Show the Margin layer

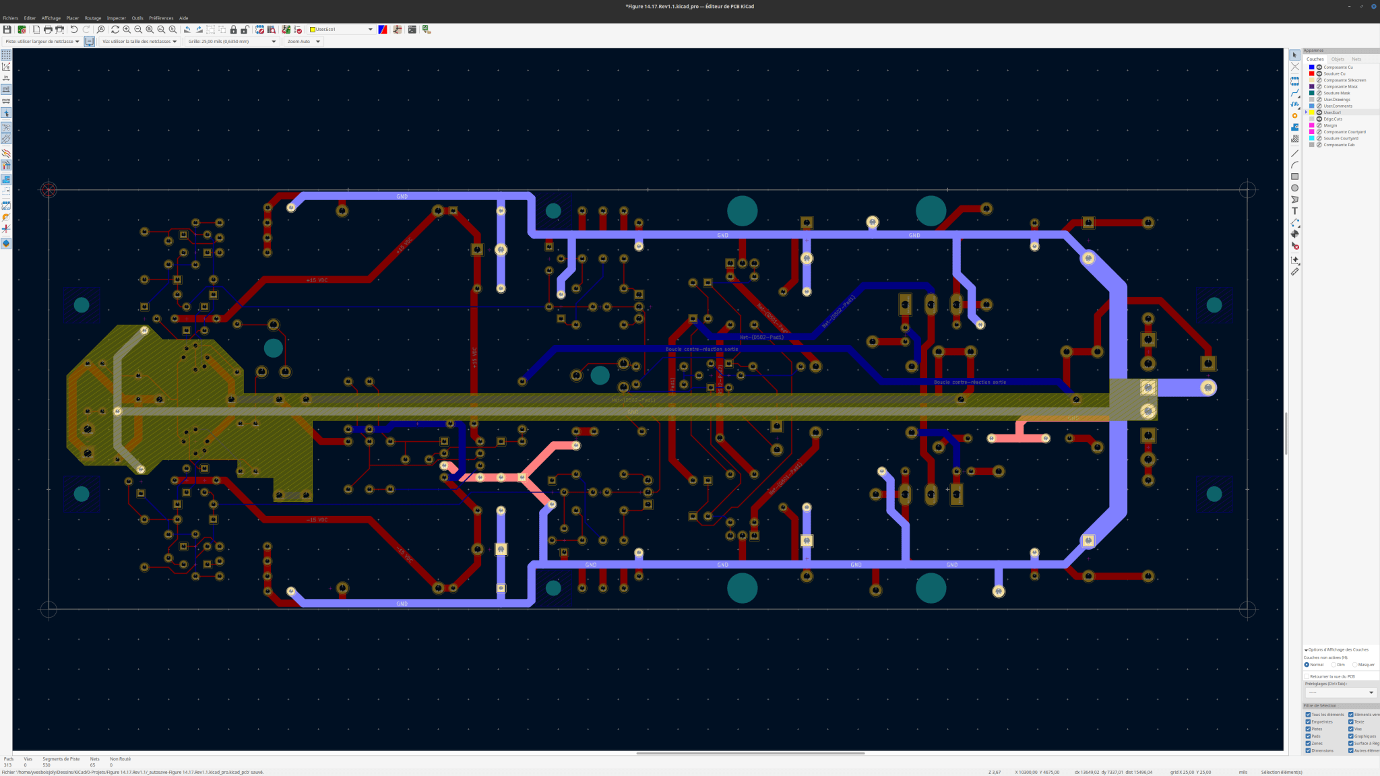point(1319,125)
